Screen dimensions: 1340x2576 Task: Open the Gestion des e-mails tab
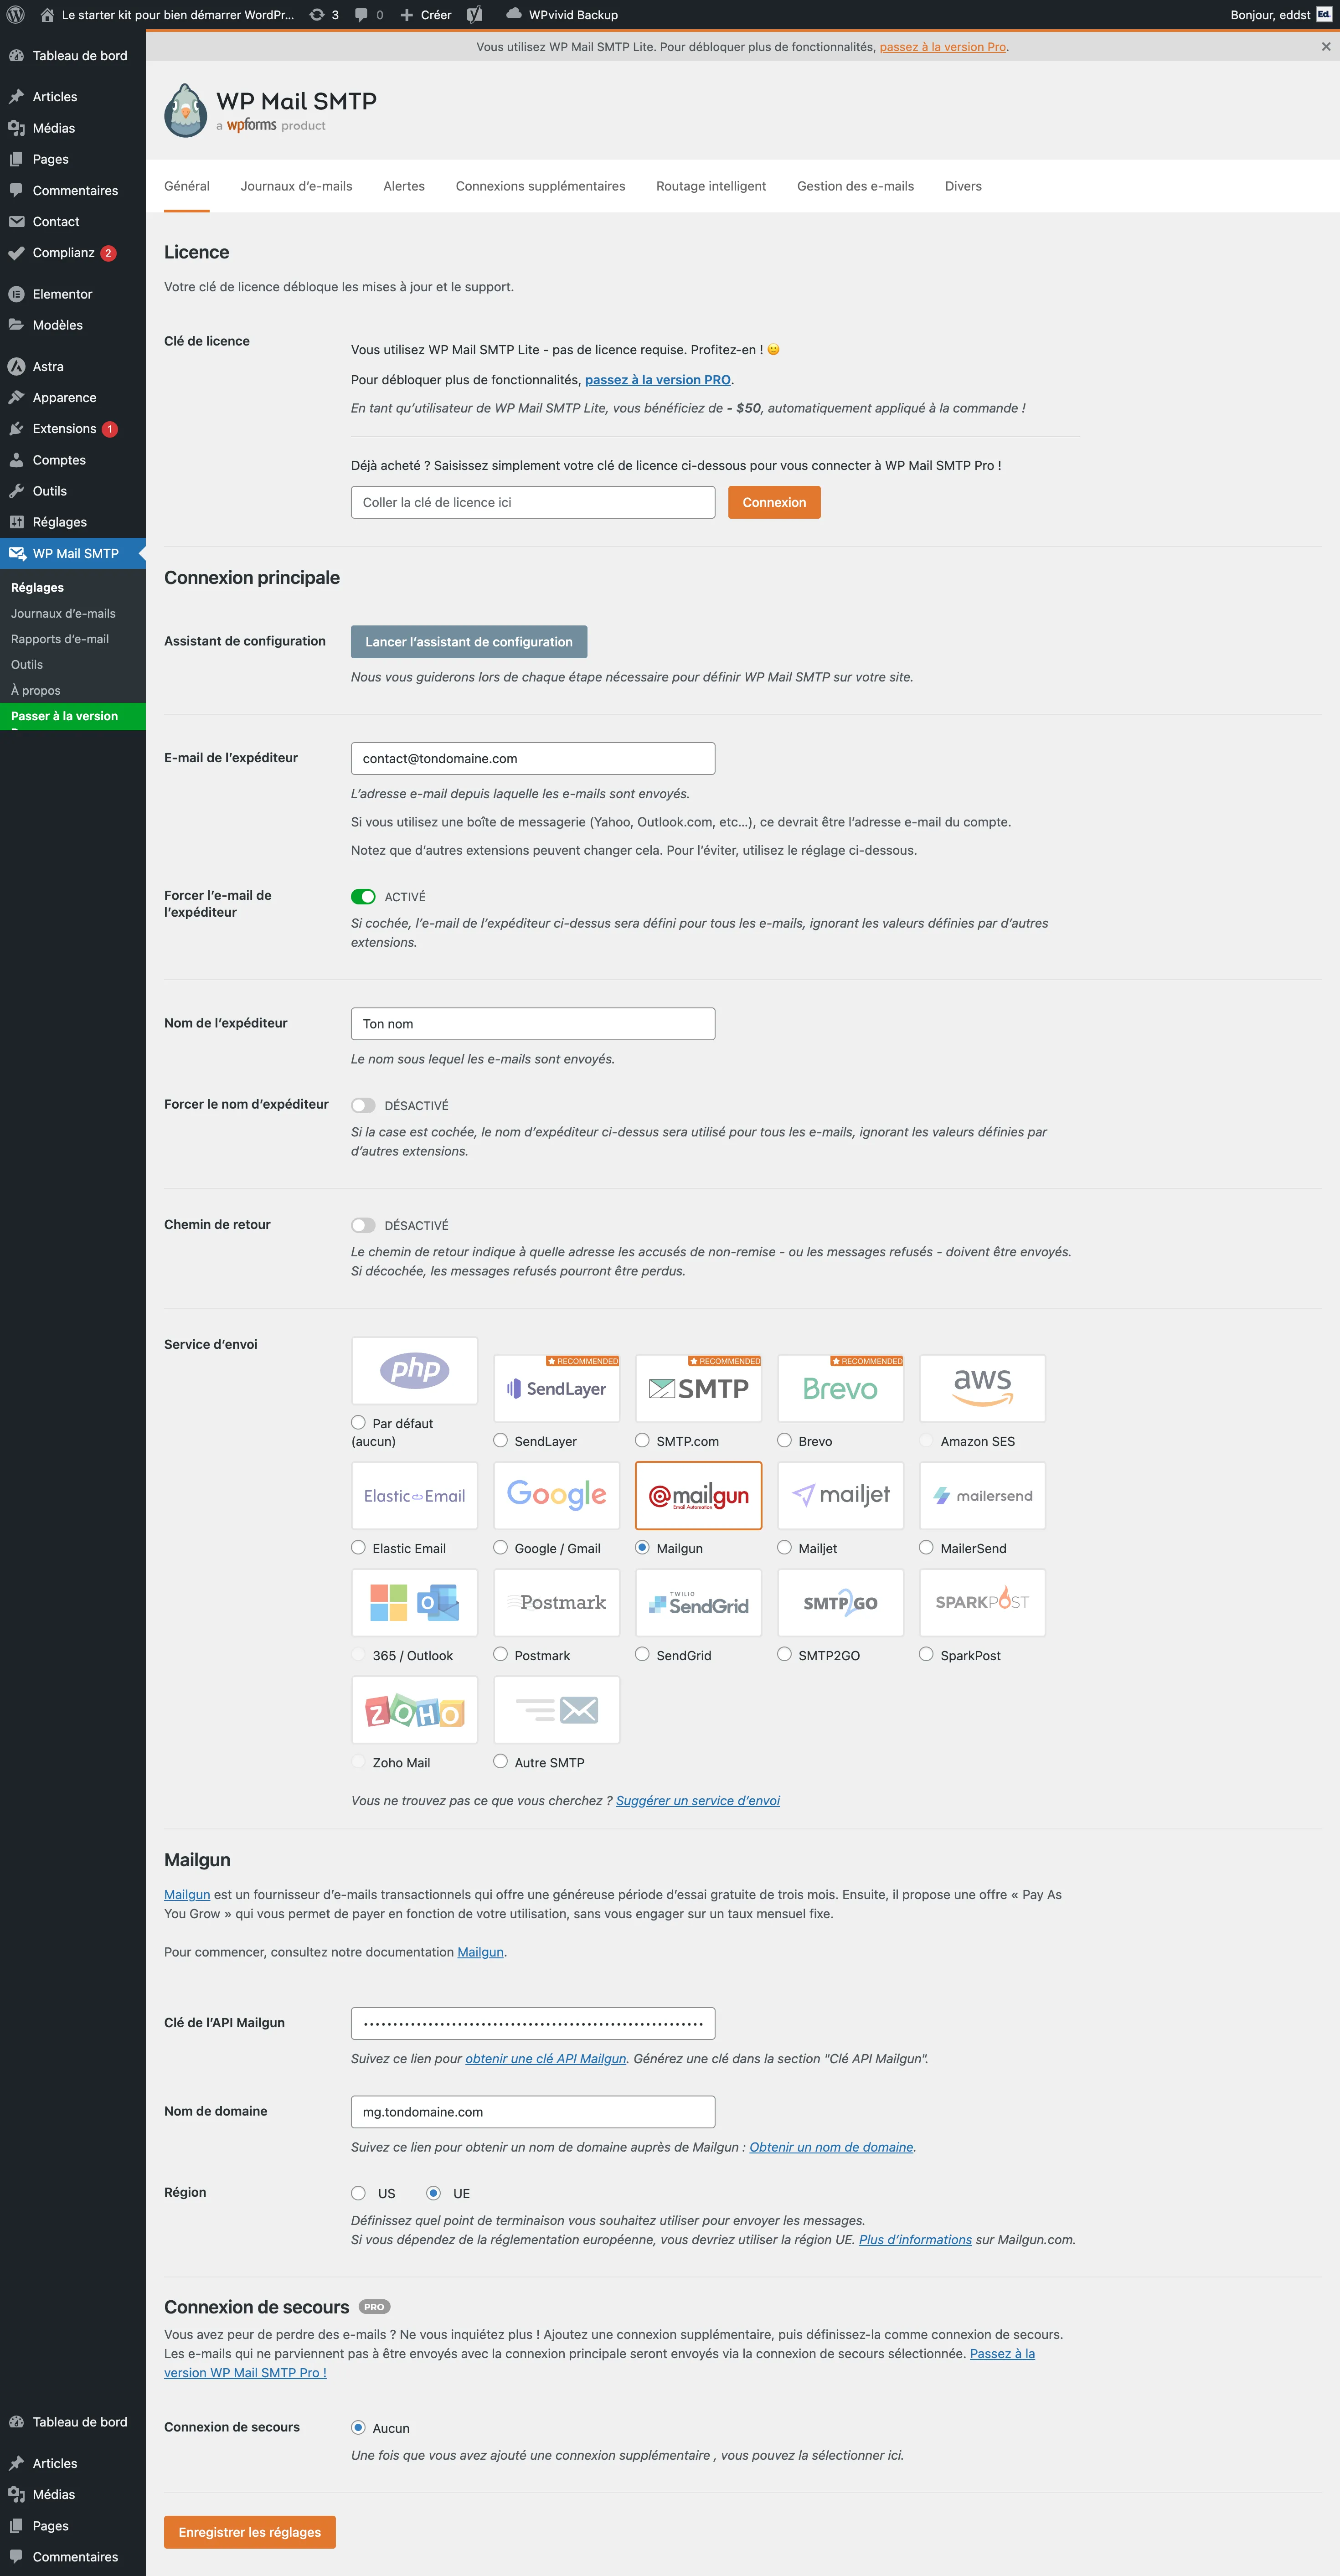pos(855,186)
